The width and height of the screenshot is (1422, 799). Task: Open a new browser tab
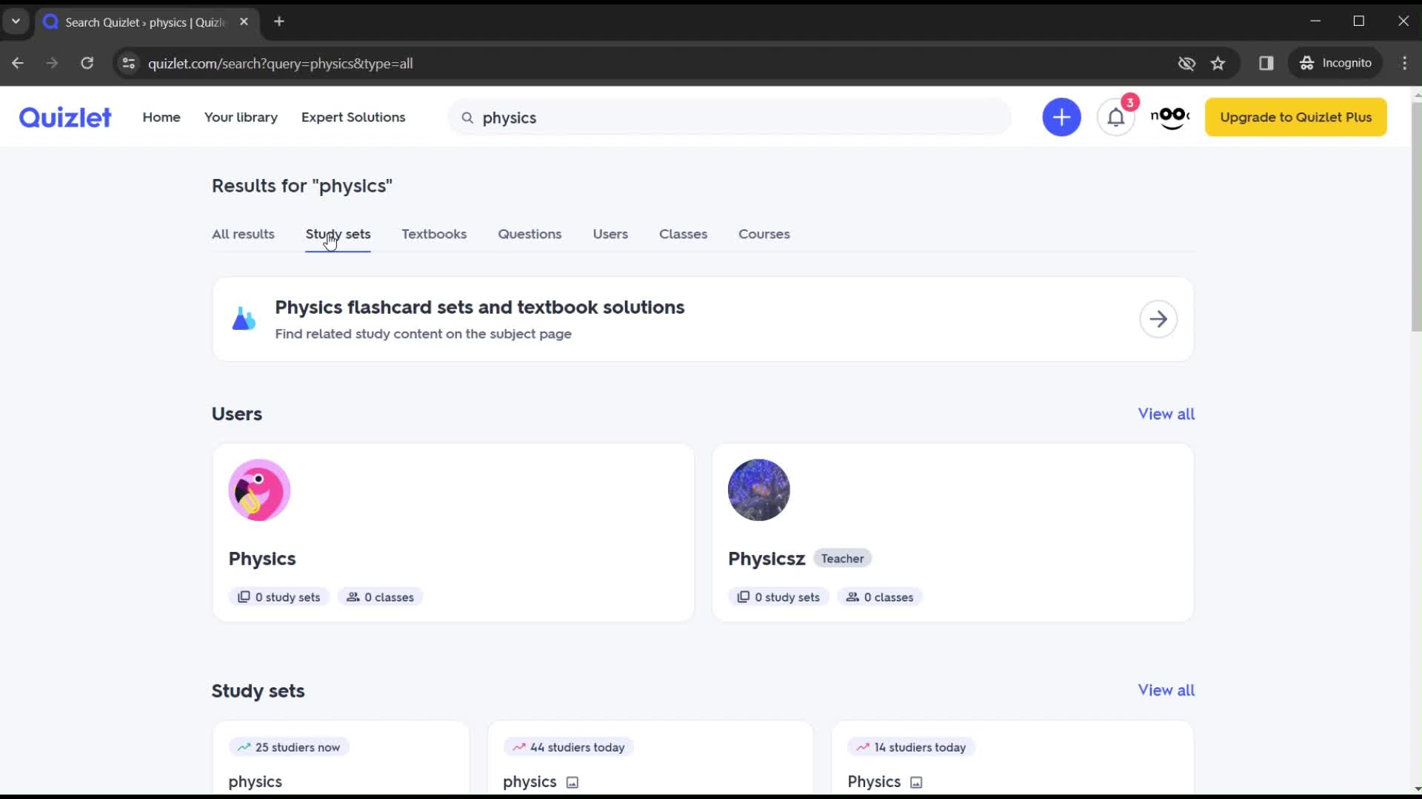pos(279,21)
